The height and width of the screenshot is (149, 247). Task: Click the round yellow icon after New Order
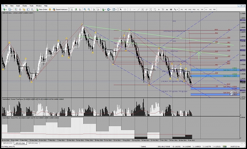(x=50, y=9)
